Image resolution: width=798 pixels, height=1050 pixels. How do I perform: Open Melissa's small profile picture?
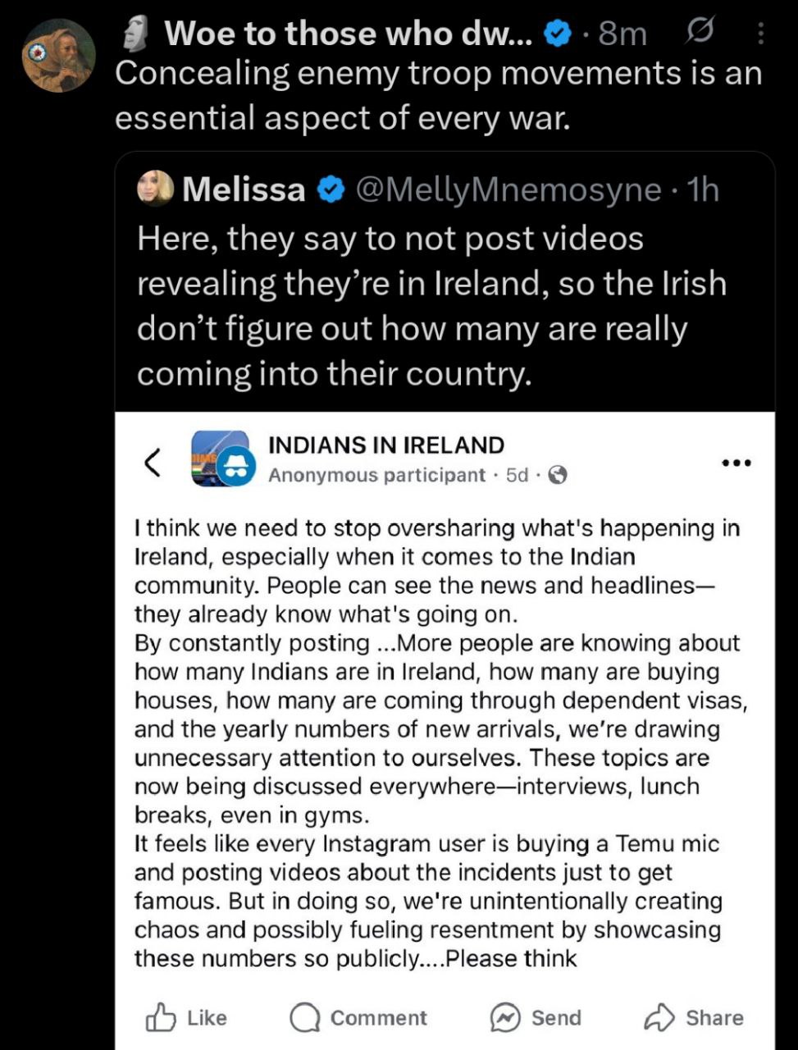(156, 189)
